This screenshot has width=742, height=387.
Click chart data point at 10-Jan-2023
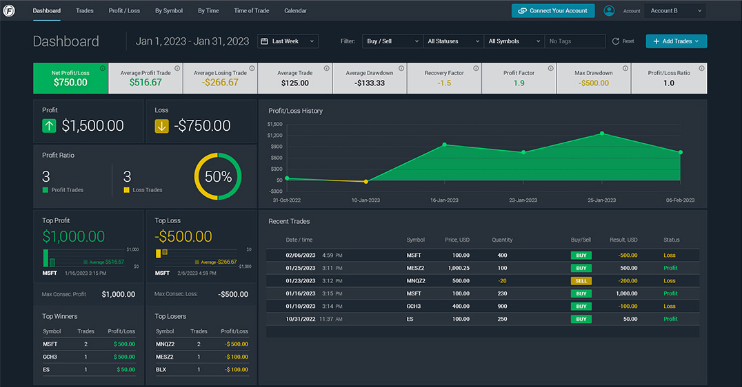[365, 182]
